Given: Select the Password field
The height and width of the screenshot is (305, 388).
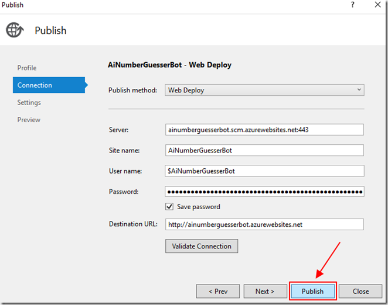Looking at the screenshot, I should (264, 192).
